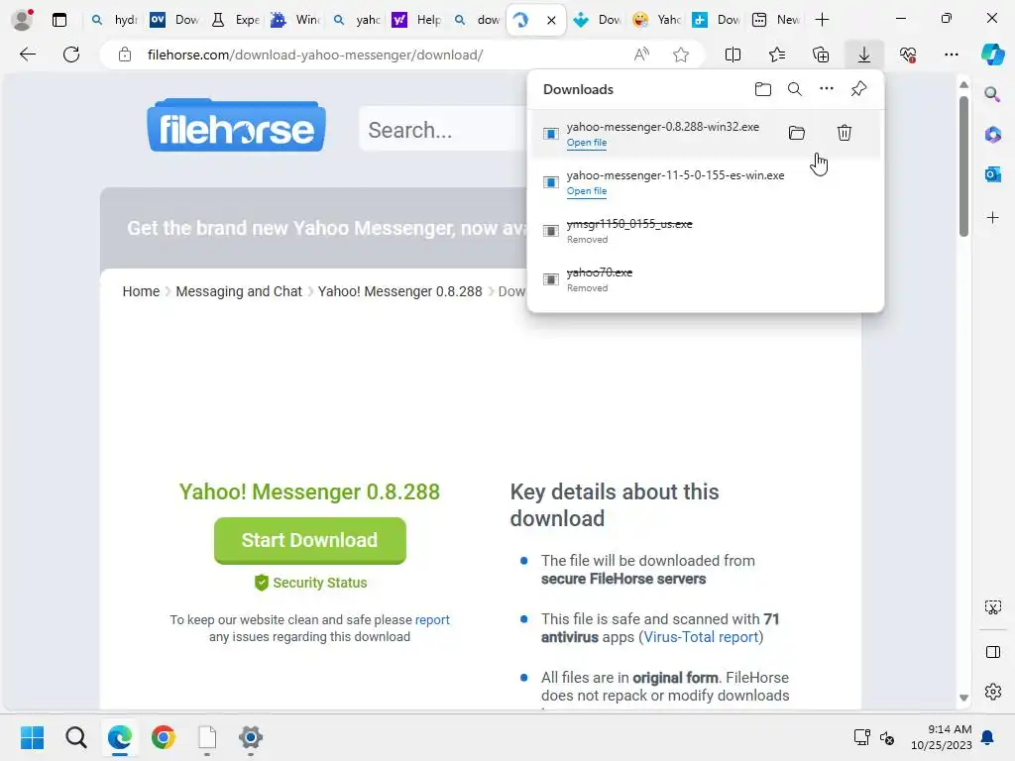The height and width of the screenshot is (761, 1015).
Task: Click the Start Download button
Action: (x=310, y=540)
